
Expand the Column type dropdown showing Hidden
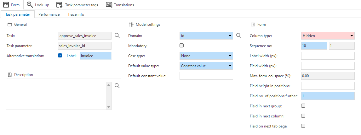328,35
